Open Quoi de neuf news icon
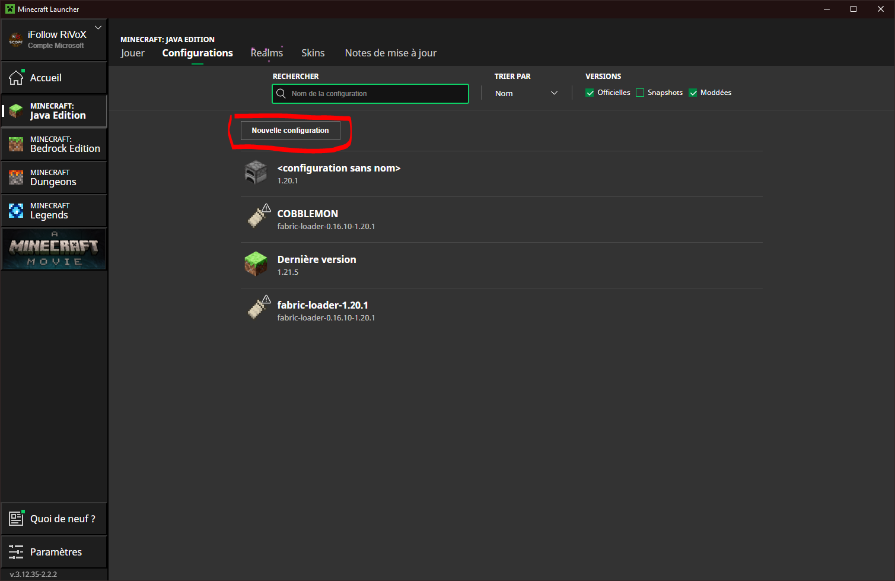 [16, 519]
